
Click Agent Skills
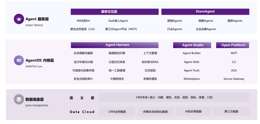(192, 62)
